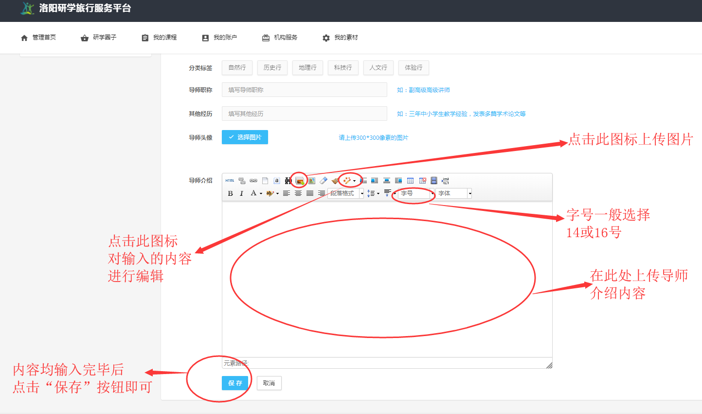
Task: Open the 字体 font family dropdown
Action: click(x=454, y=193)
